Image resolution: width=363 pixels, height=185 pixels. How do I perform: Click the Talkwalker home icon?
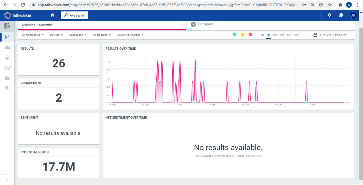coord(52,15)
